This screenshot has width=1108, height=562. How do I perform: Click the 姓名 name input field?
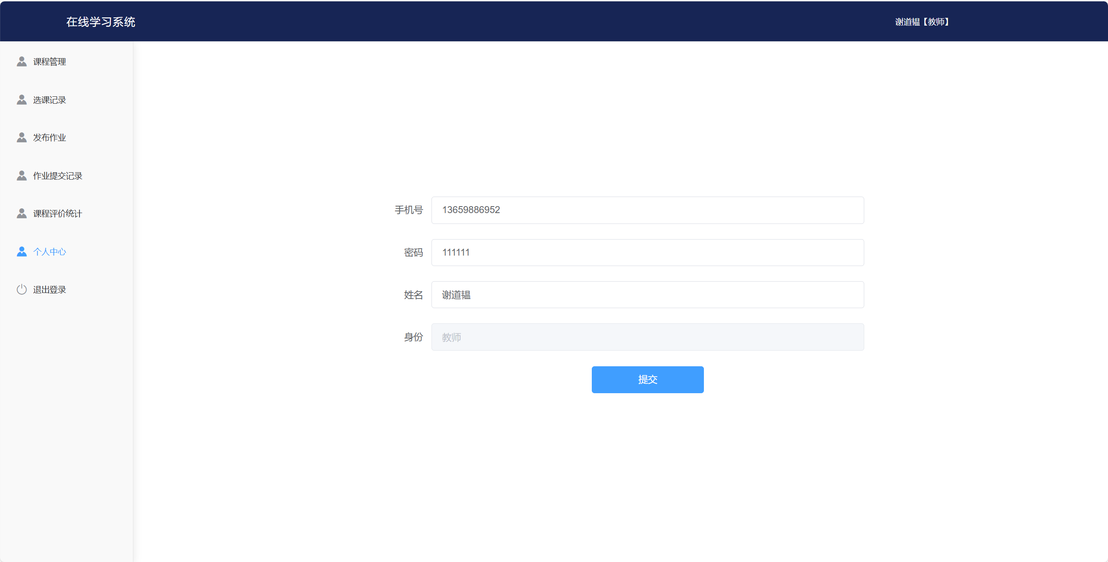[x=647, y=295]
